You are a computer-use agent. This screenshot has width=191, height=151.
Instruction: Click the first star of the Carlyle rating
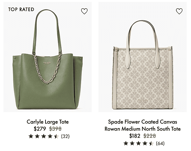tap(31, 136)
